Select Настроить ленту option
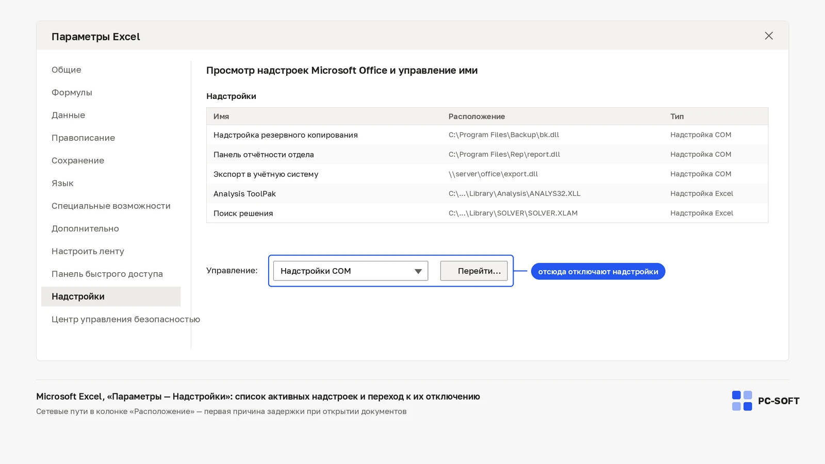This screenshot has width=825, height=464. pyautogui.click(x=88, y=251)
